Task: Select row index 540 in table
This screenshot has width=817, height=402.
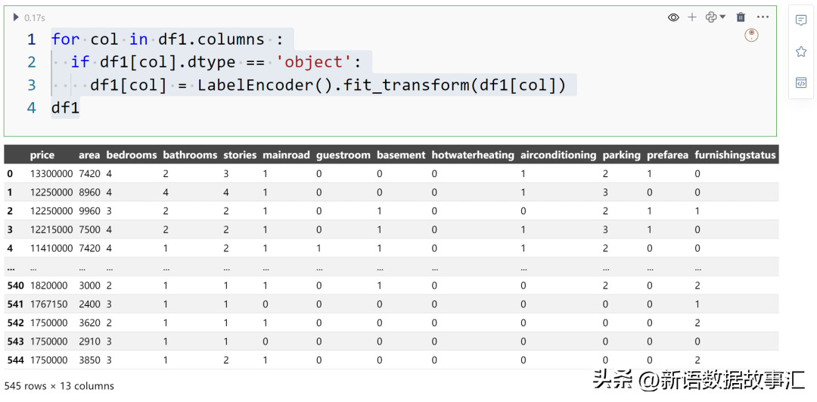Action: (16, 285)
